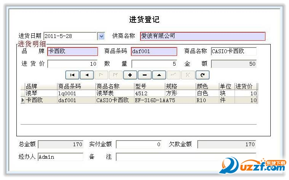
Task: Select the 4512 model cell
Action: 150,93
